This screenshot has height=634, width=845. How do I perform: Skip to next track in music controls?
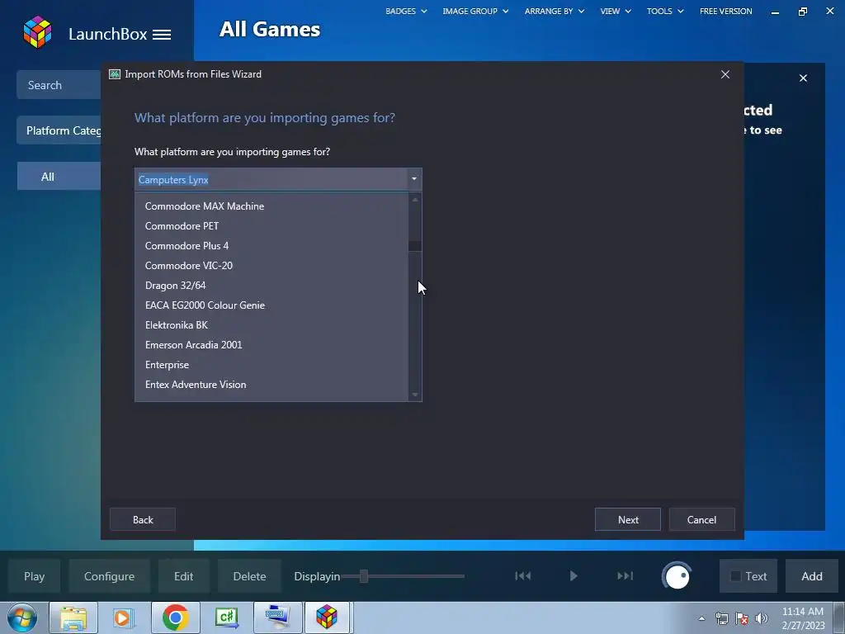tap(625, 575)
